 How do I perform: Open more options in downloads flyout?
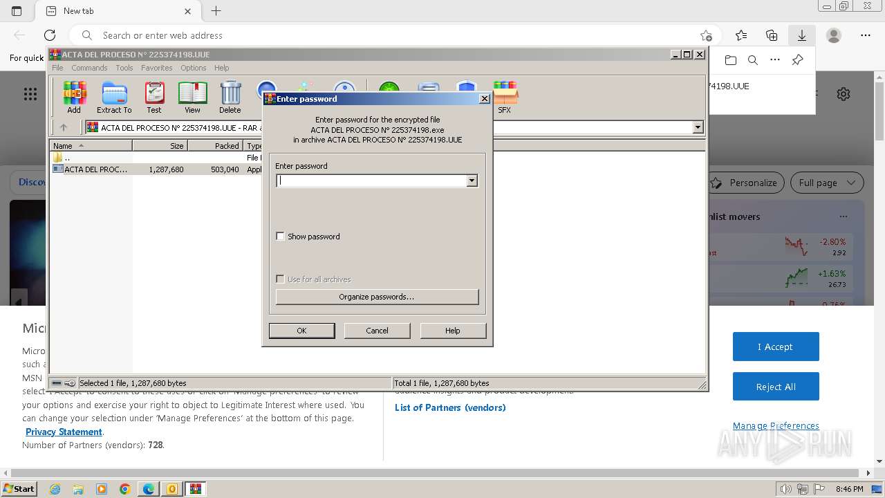[x=775, y=60]
